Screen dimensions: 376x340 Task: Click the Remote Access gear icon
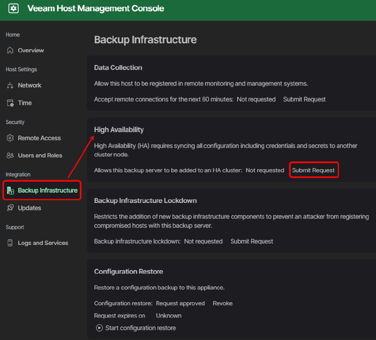tap(10, 138)
